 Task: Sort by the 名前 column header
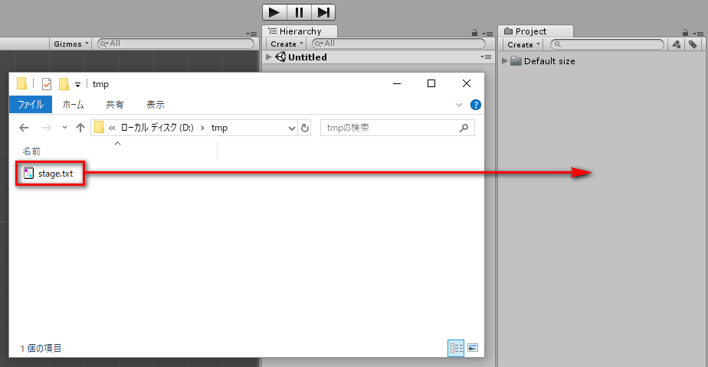pos(31,151)
